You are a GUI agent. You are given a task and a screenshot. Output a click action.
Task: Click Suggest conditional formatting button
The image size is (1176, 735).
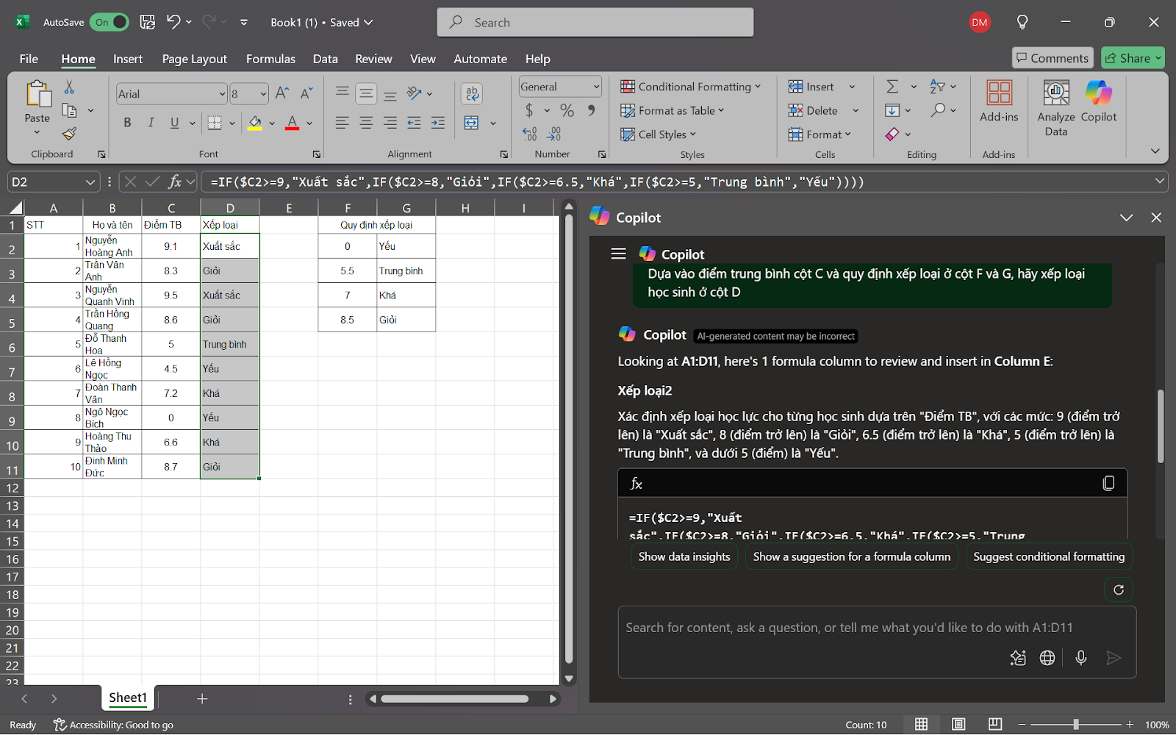[x=1048, y=557]
